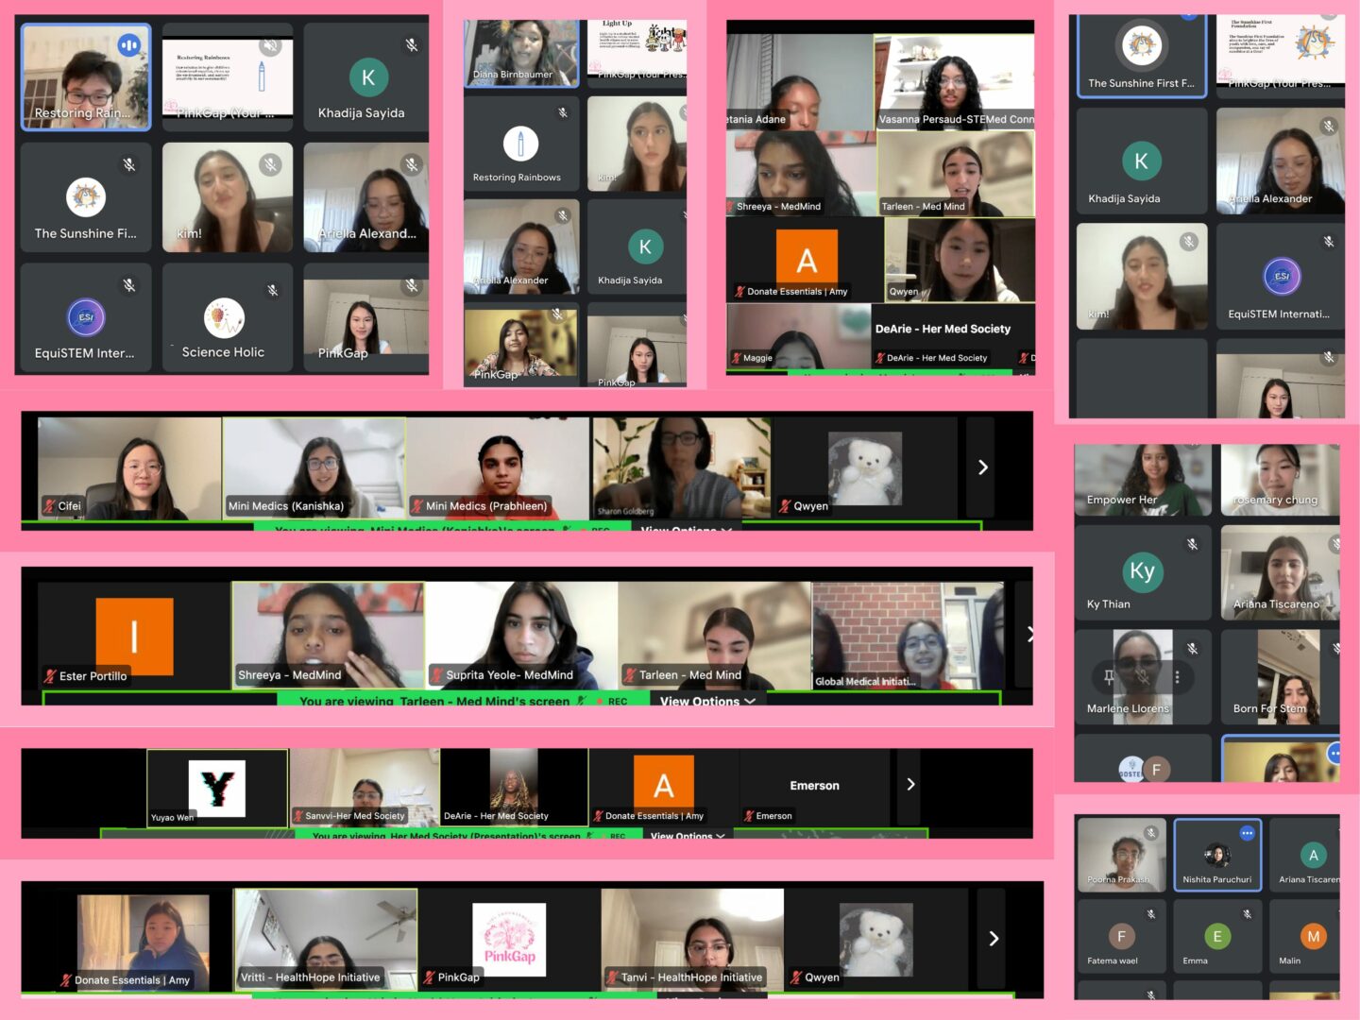Click next arrow in strip with Vritti - HealthHope Initiative
The image size is (1360, 1020).
(993, 938)
